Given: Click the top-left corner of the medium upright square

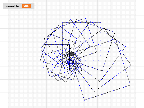Looking at the screenshot, I should click(44, 45).
